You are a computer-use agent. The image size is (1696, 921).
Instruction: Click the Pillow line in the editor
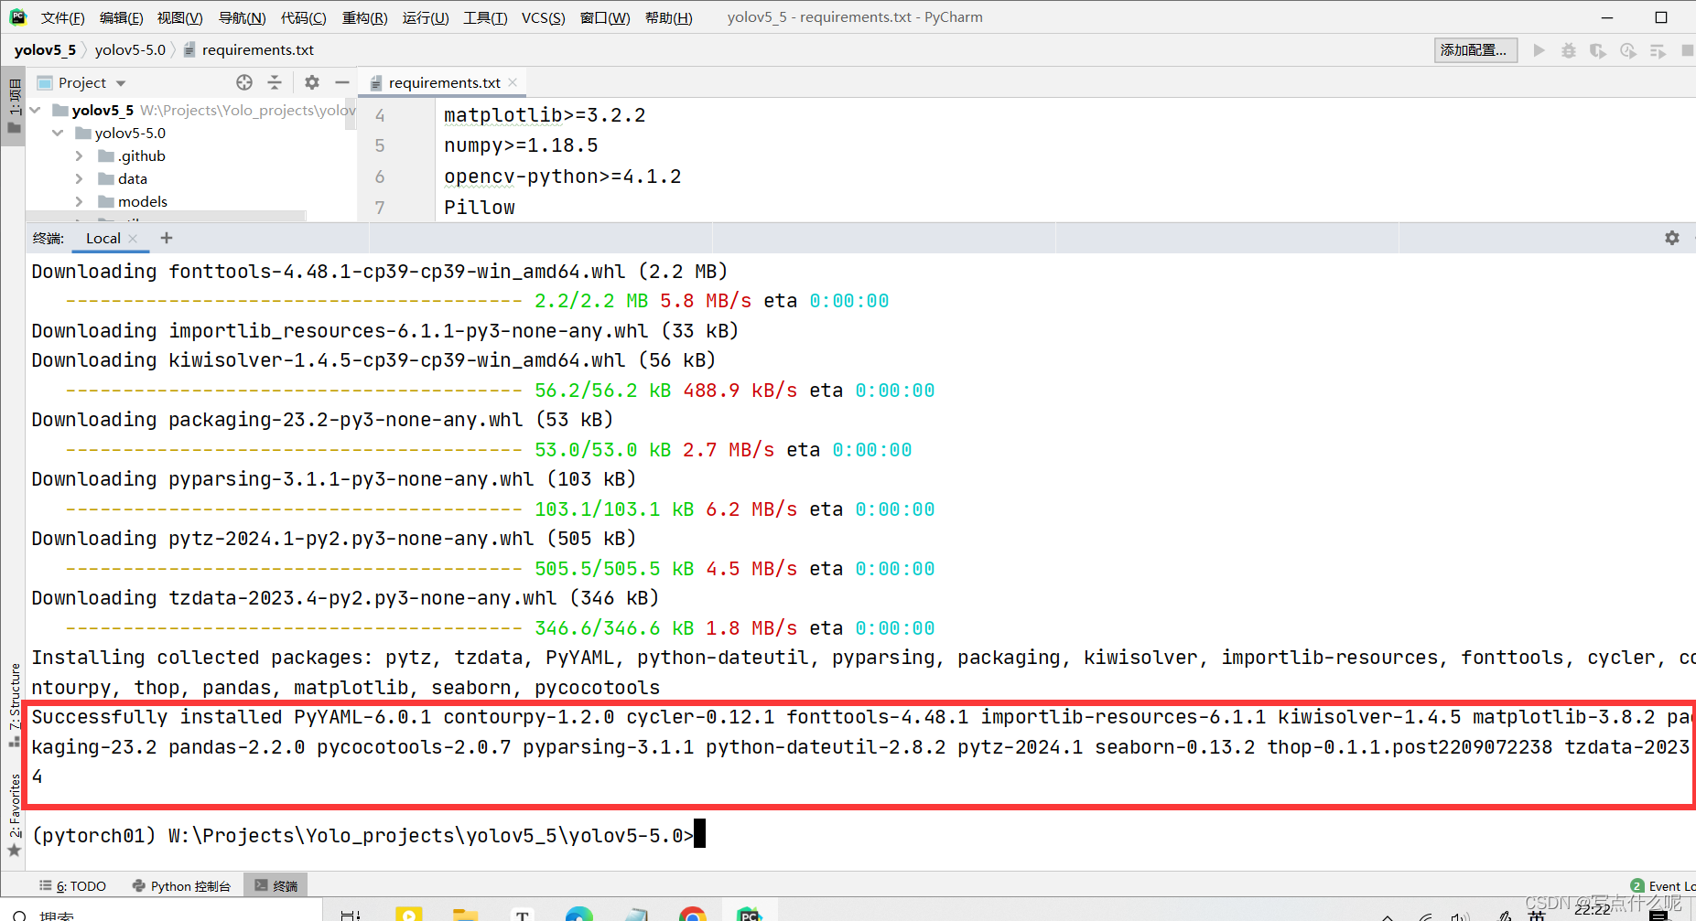pos(479,208)
